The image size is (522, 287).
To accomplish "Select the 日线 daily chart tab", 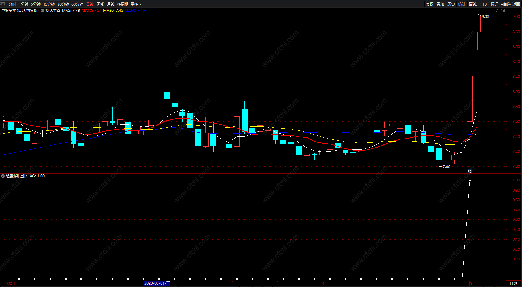I will [90, 4].
